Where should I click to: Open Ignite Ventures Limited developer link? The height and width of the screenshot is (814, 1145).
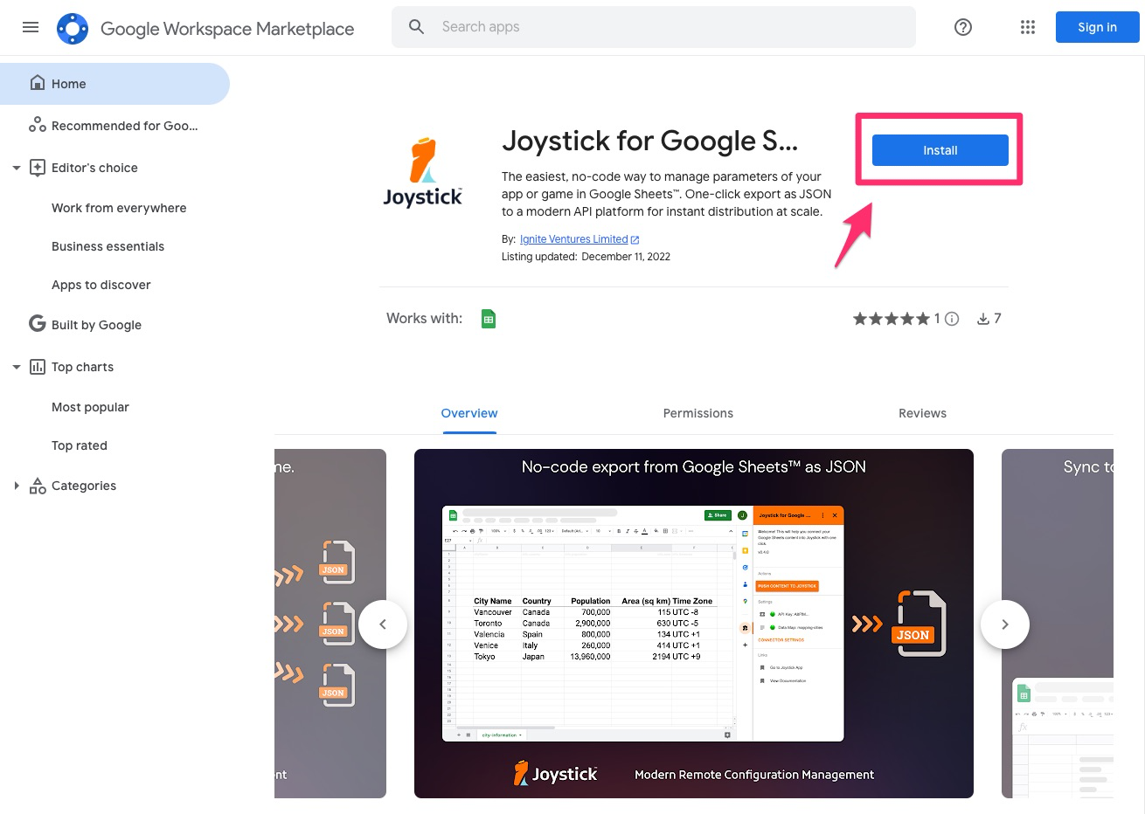(x=574, y=239)
